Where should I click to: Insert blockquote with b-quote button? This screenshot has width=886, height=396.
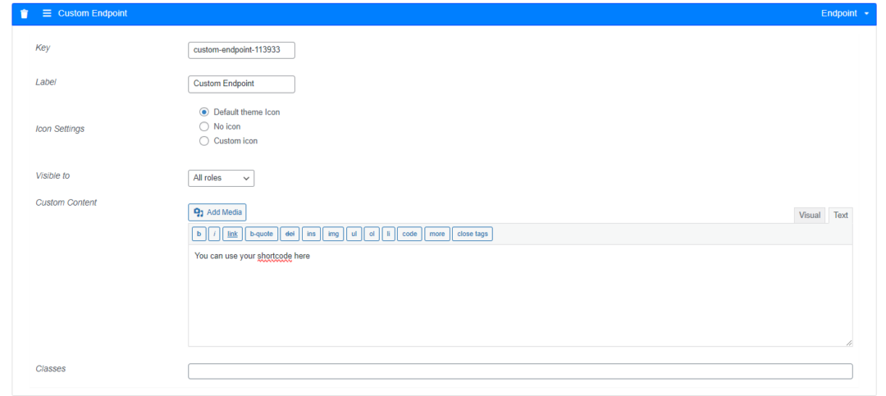[x=262, y=234]
